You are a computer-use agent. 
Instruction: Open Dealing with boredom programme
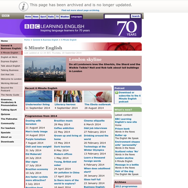pos(33,123)
